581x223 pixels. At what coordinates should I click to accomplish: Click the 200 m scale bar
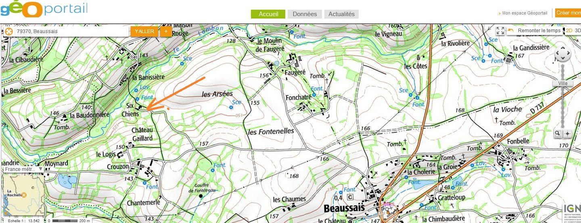[69, 221]
